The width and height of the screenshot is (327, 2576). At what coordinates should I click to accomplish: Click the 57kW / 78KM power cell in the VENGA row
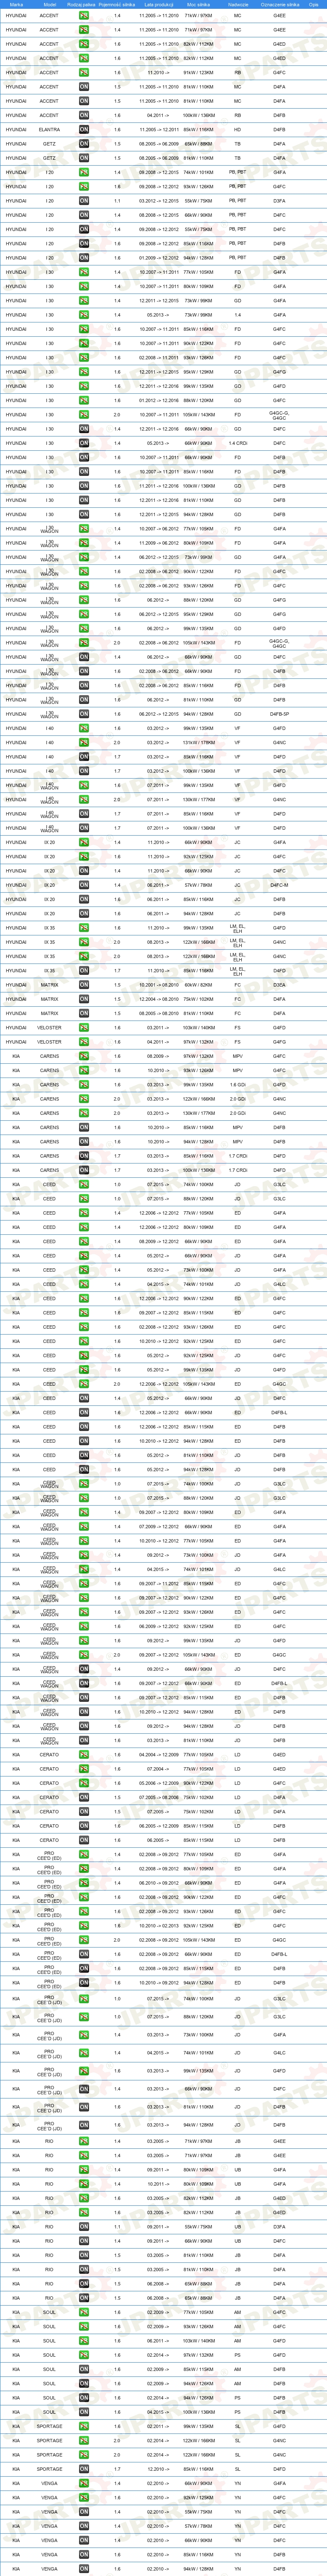(198, 2526)
